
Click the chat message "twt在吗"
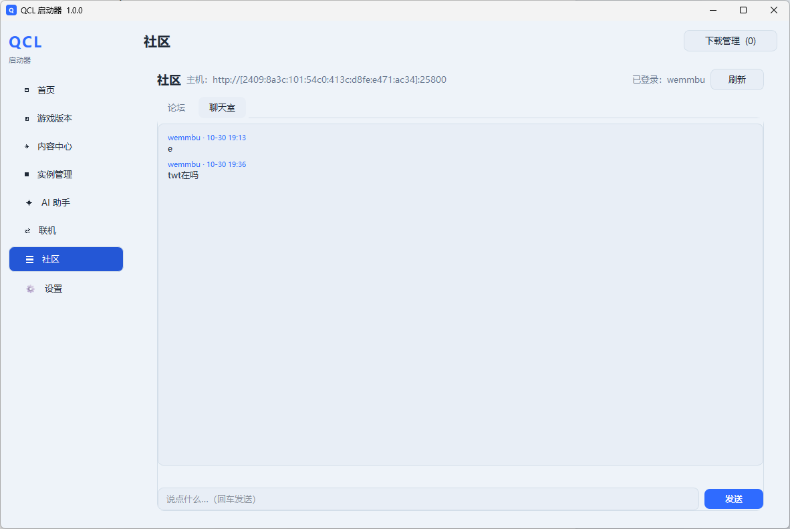pyautogui.click(x=183, y=175)
